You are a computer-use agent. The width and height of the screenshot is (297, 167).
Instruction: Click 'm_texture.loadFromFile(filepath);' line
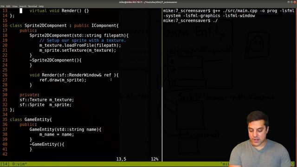coord(80,45)
